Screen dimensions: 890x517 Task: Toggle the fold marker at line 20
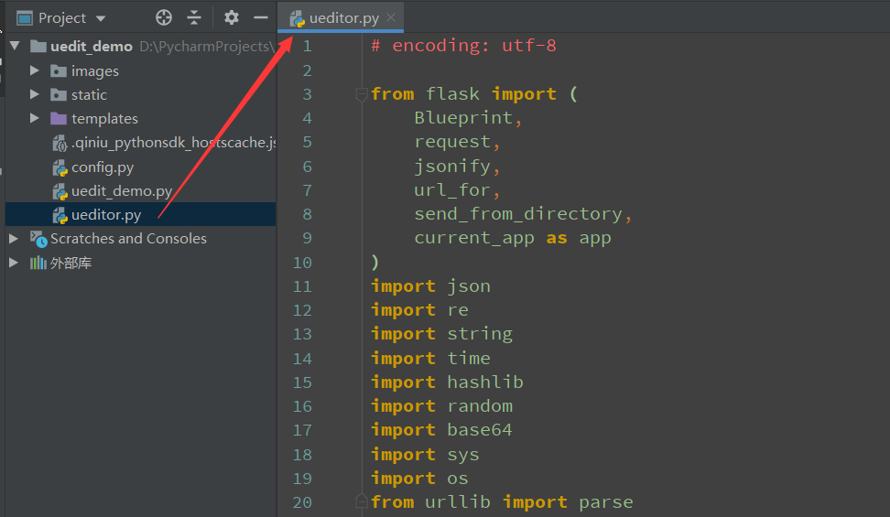pos(362,501)
